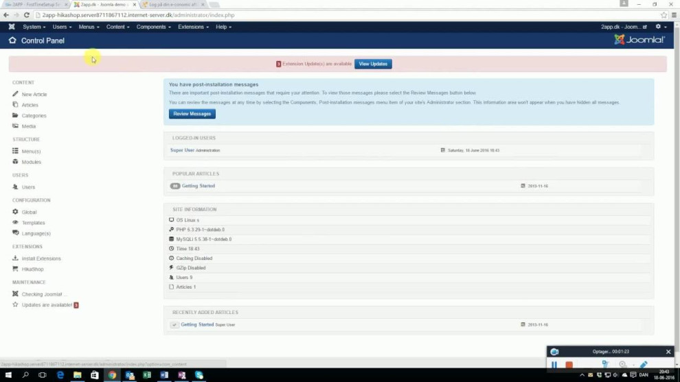Open the Content menu

click(117, 27)
